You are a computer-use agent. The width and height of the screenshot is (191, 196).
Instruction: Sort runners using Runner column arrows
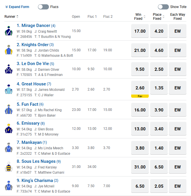17,17
